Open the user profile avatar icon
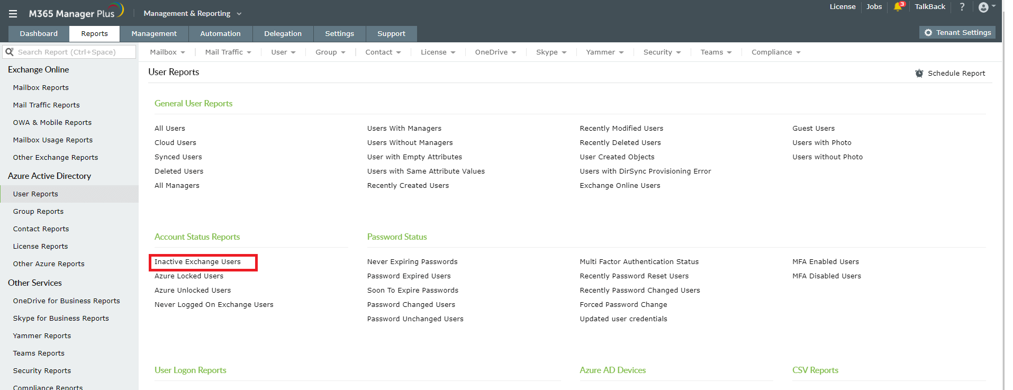1013x390 pixels. point(983,7)
